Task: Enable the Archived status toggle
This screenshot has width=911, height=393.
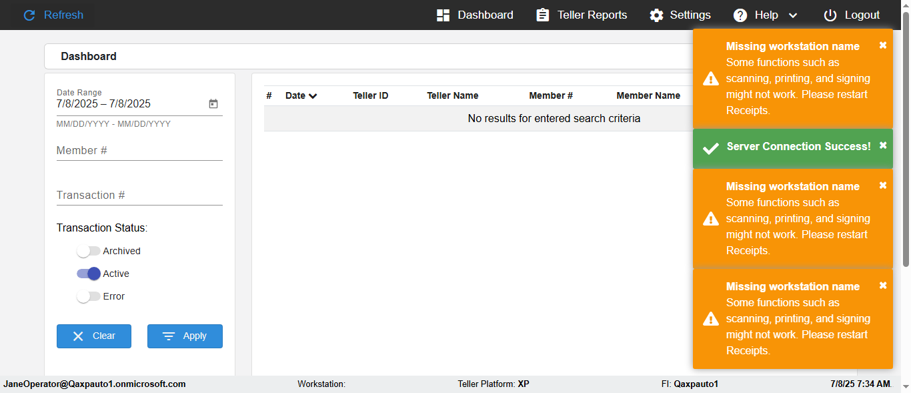Action: [88, 251]
